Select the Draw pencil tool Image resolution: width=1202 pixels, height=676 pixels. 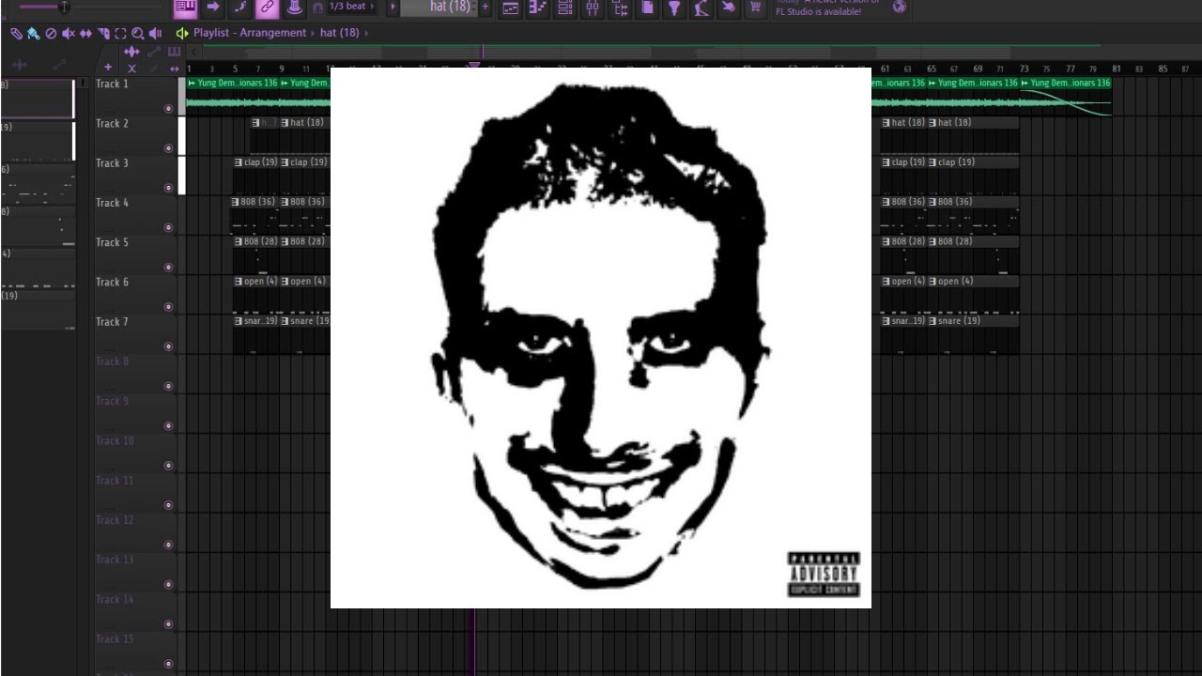coord(16,33)
